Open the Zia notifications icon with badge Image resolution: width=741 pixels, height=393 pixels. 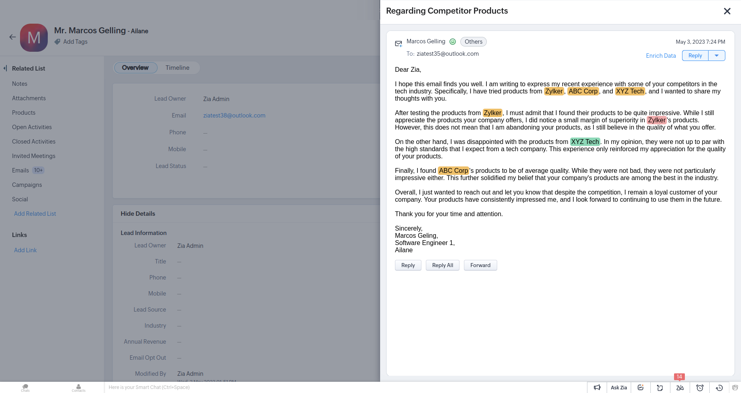680,387
